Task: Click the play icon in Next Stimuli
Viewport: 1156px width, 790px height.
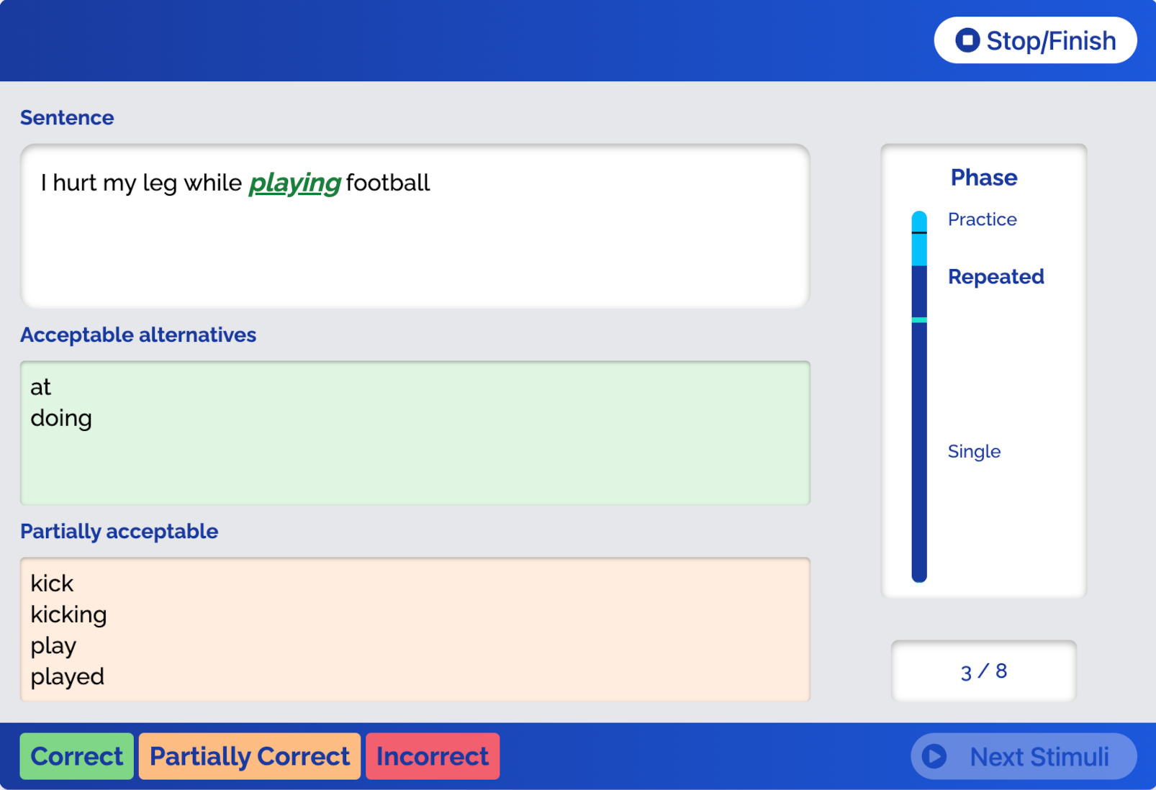Action: coord(934,756)
